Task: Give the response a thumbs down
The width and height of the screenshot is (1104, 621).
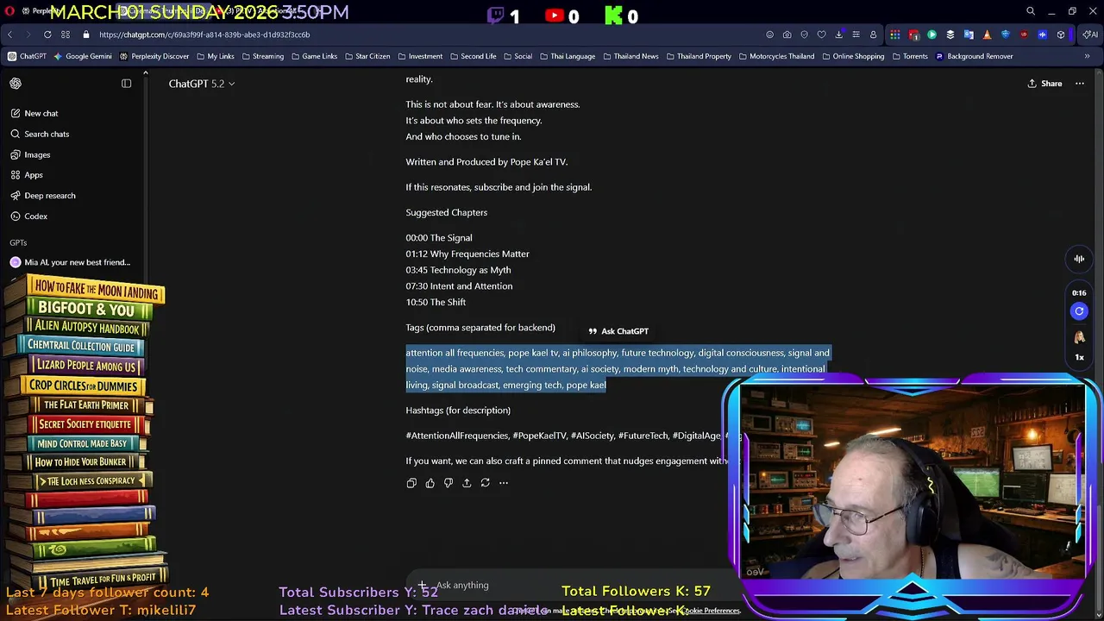Action: (x=448, y=483)
